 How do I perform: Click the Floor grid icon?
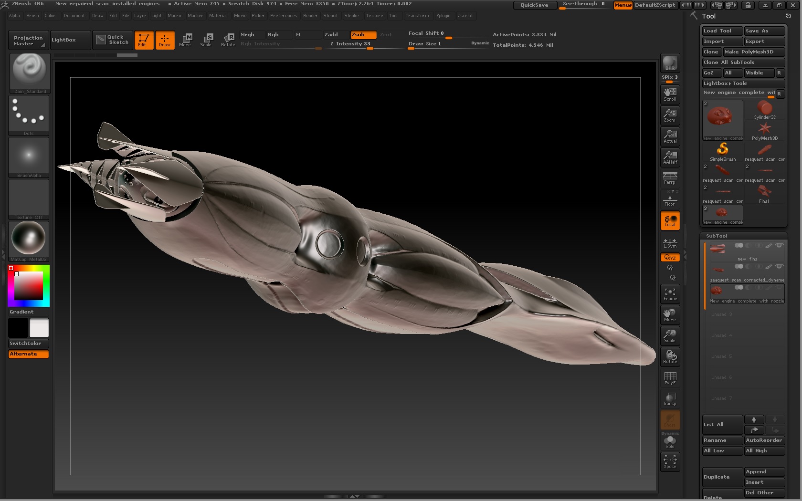(x=670, y=200)
